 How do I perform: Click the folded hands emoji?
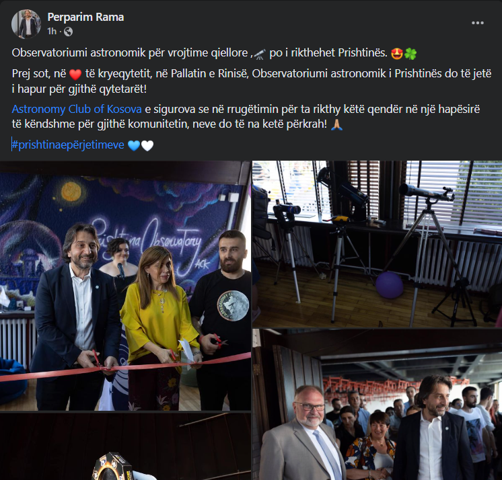[336, 125]
